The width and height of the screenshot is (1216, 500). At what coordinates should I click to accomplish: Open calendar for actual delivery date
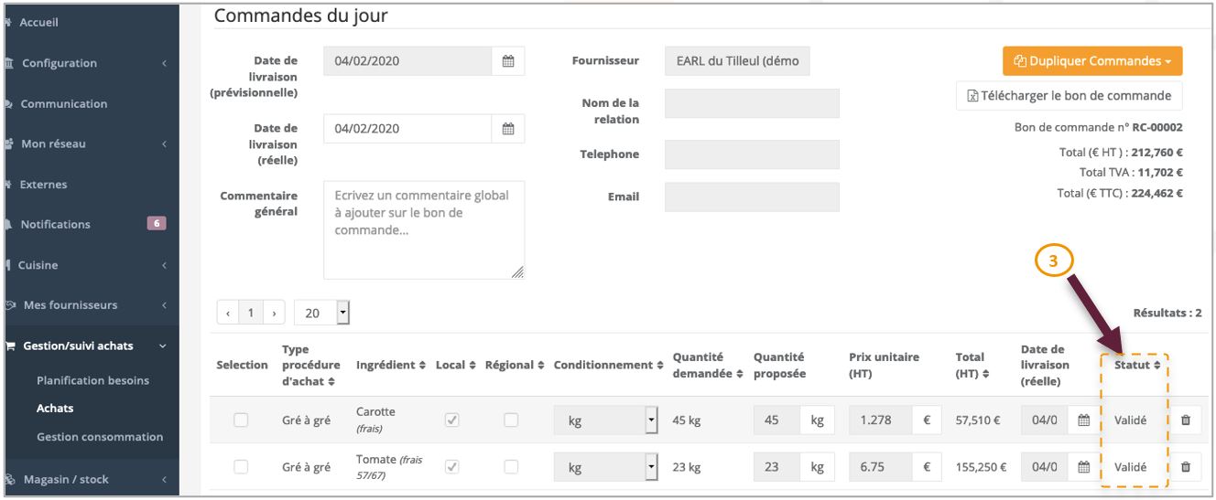(508, 129)
